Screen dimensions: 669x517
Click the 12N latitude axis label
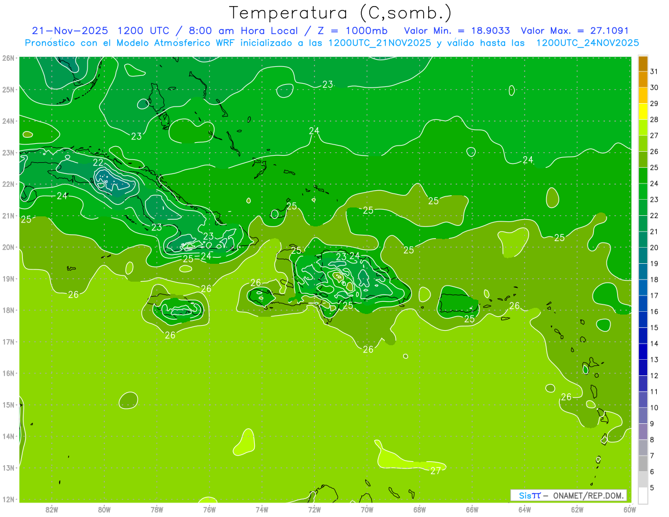coord(8,499)
